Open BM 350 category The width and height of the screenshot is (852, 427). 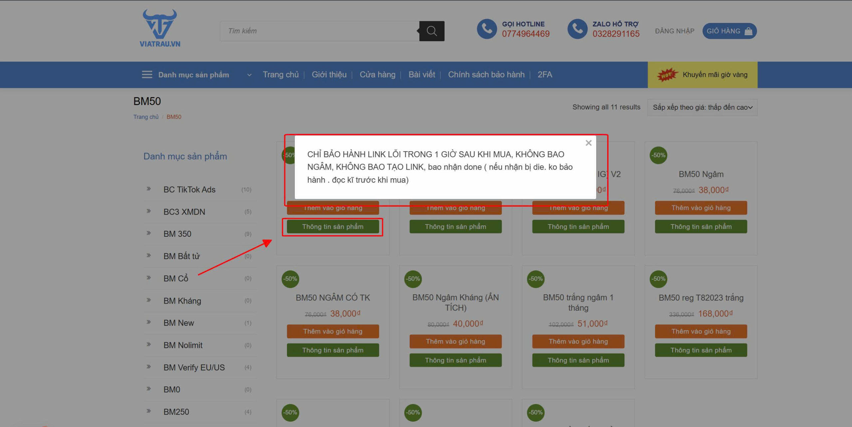pos(177,234)
